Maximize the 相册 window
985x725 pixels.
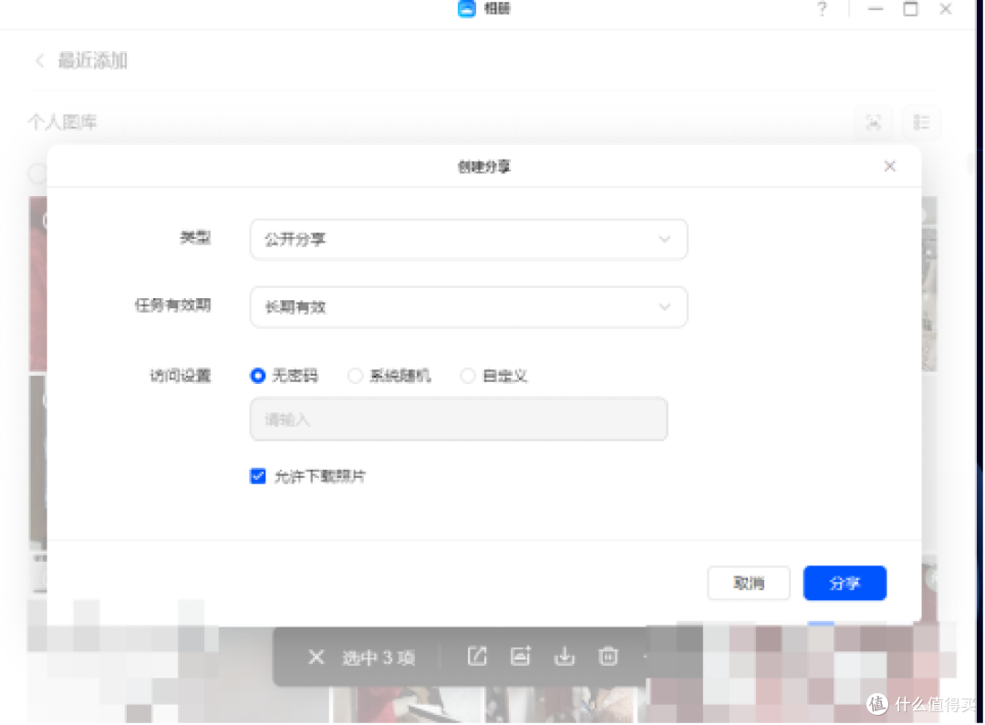click(x=910, y=9)
